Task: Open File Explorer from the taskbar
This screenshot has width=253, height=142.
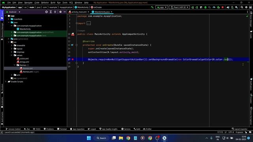Action: [121, 138]
